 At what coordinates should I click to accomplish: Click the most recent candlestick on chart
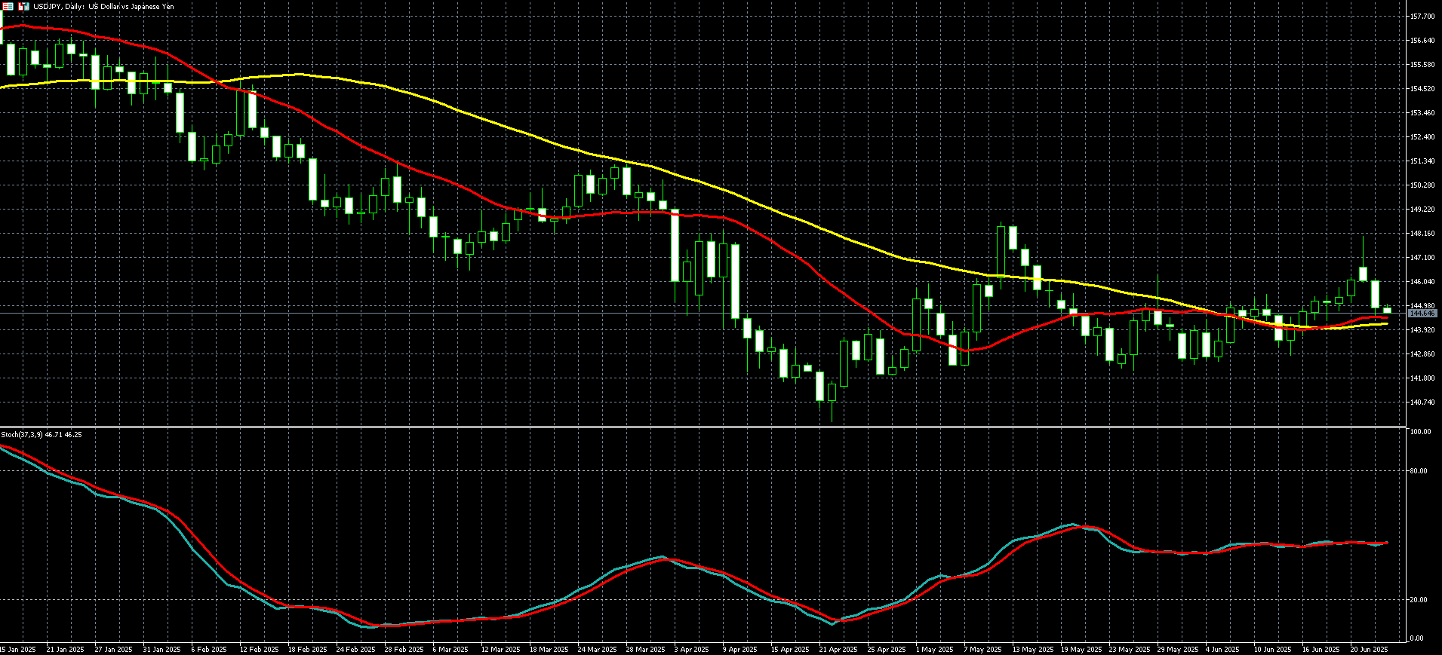1387,310
